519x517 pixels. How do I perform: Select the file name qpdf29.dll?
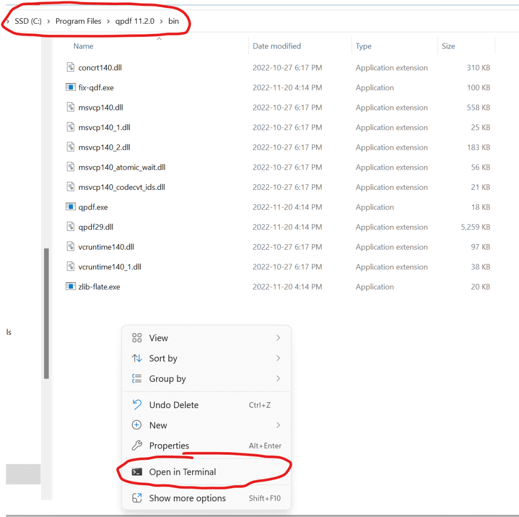(x=96, y=227)
